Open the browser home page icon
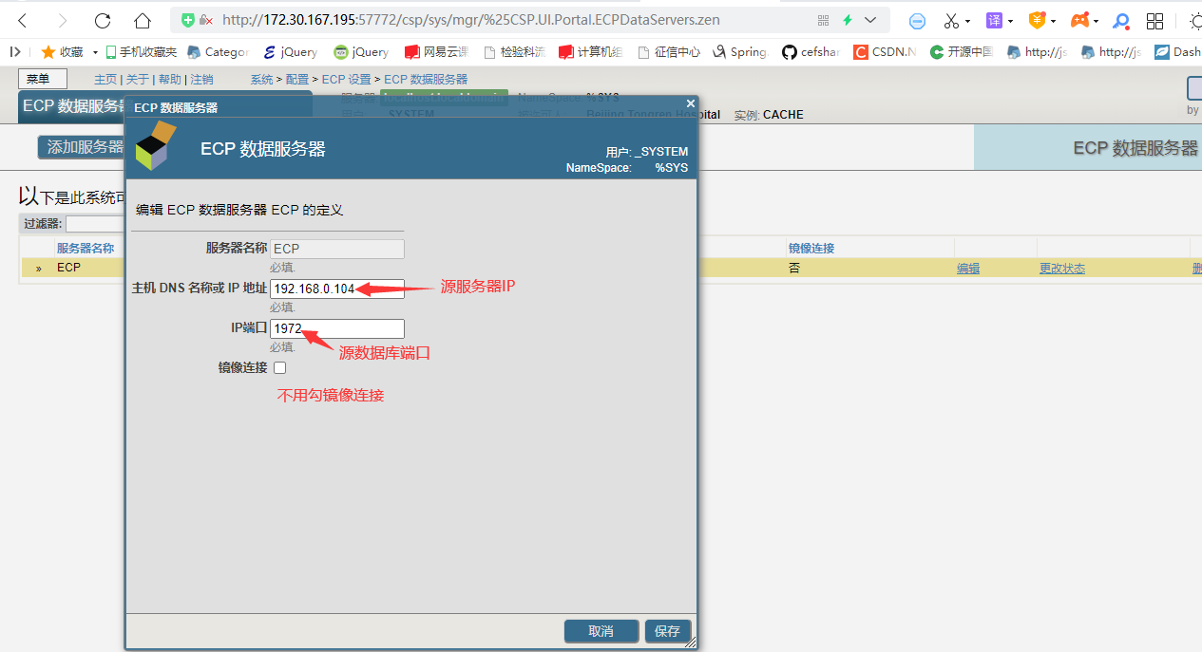The height and width of the screenshot is (652, 1202). [143, 20]
